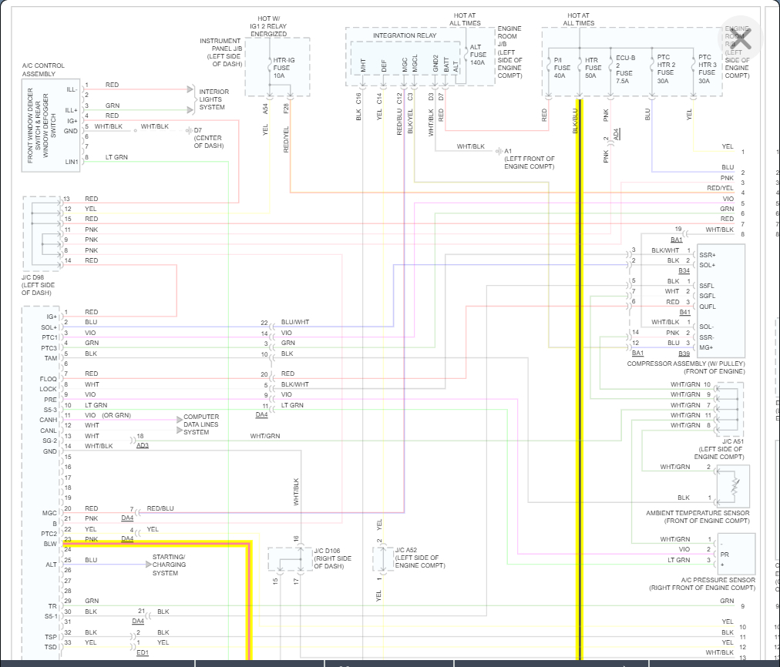Click the J/C A51 junction connector label
This screenshot has width=780, height=667.
719,449
